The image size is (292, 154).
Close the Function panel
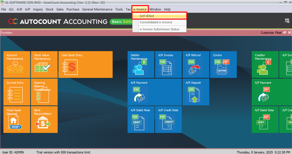click(x=289, y=33)
